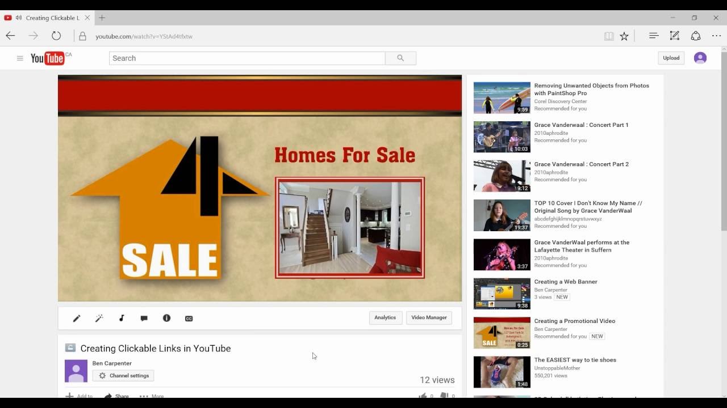Open Grace Vanderwaal Concert Part 2 title
727x408 pixels.
click(581, 164)
